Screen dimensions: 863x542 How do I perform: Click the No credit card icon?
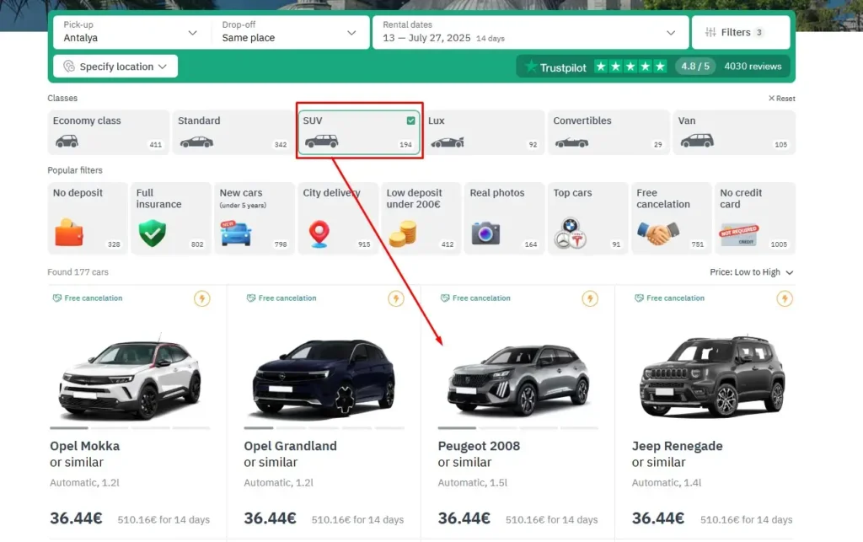coord(739,235)
